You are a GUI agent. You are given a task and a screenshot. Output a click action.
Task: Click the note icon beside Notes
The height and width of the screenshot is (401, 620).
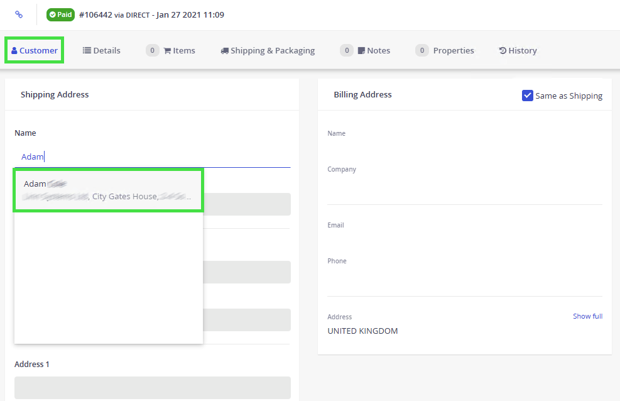[362, 51]
